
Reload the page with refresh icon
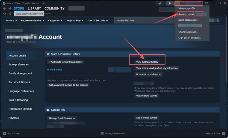coord(4,14)
